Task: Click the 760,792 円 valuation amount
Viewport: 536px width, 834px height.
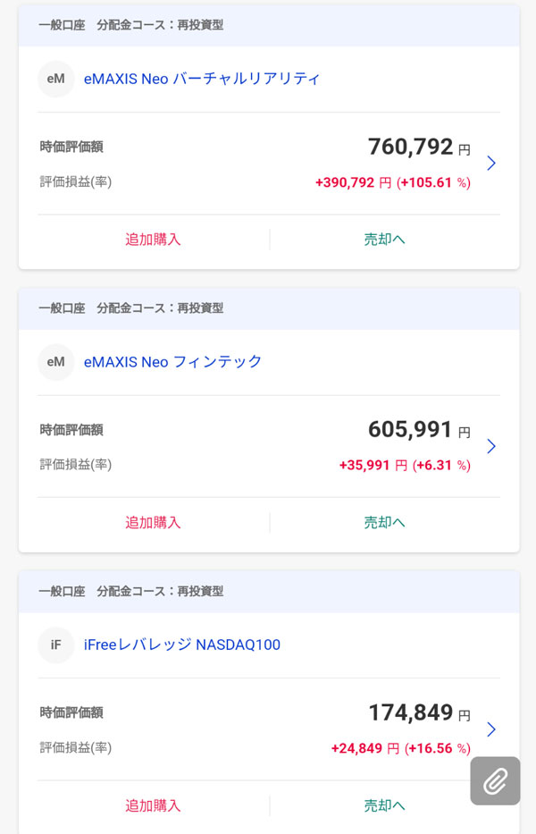Action: pyautogui.click(x=418, y=147)
